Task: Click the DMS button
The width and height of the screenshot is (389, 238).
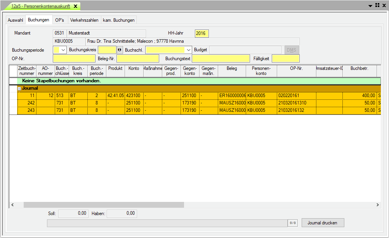Action: click(292, 50)
